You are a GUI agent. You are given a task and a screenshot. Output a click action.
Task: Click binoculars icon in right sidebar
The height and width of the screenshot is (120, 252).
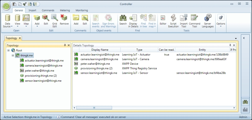[x=245, y=102]
